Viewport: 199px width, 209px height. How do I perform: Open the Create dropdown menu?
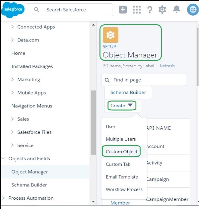121,105
